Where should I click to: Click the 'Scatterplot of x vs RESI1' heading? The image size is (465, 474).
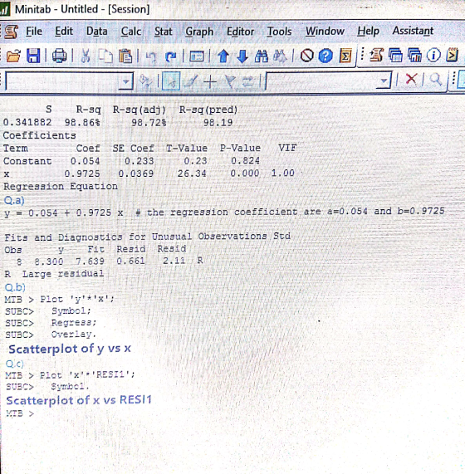(79, 400)
